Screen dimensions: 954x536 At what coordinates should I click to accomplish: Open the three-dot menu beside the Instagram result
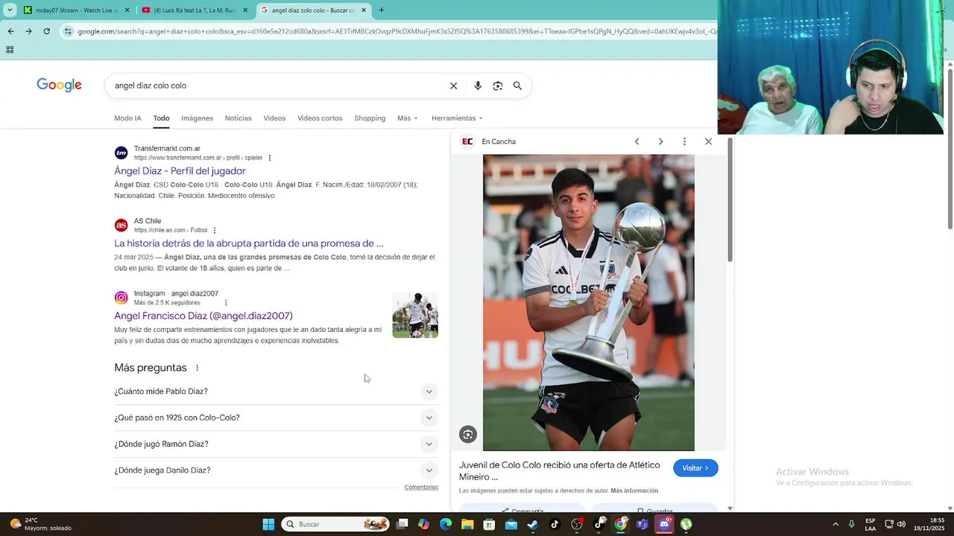226,303
